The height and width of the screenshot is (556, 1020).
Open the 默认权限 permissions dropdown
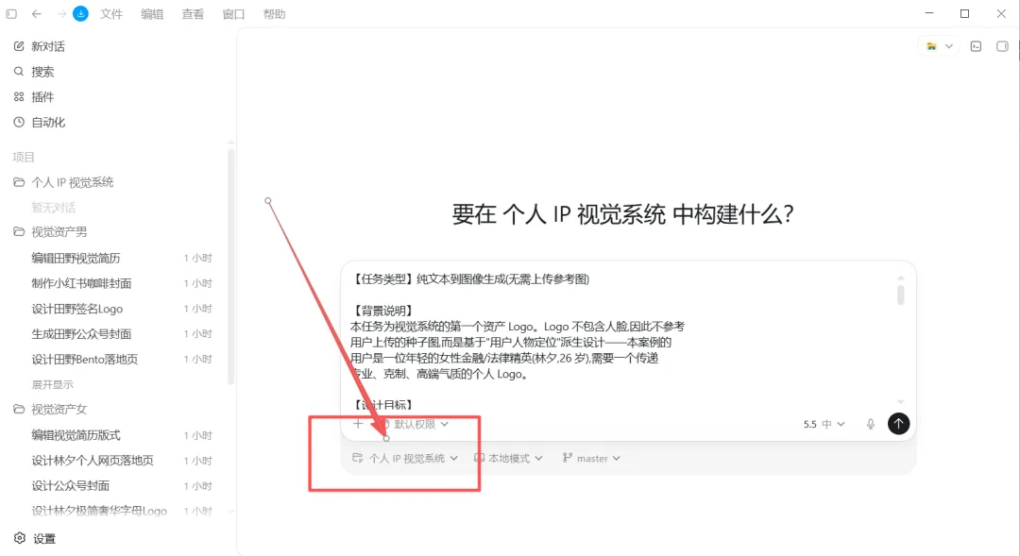click(415, 425)
